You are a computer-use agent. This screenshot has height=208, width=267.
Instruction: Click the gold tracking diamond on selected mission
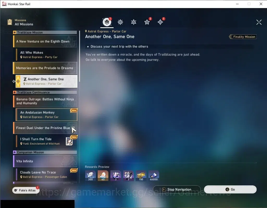(x=18, y=81)
